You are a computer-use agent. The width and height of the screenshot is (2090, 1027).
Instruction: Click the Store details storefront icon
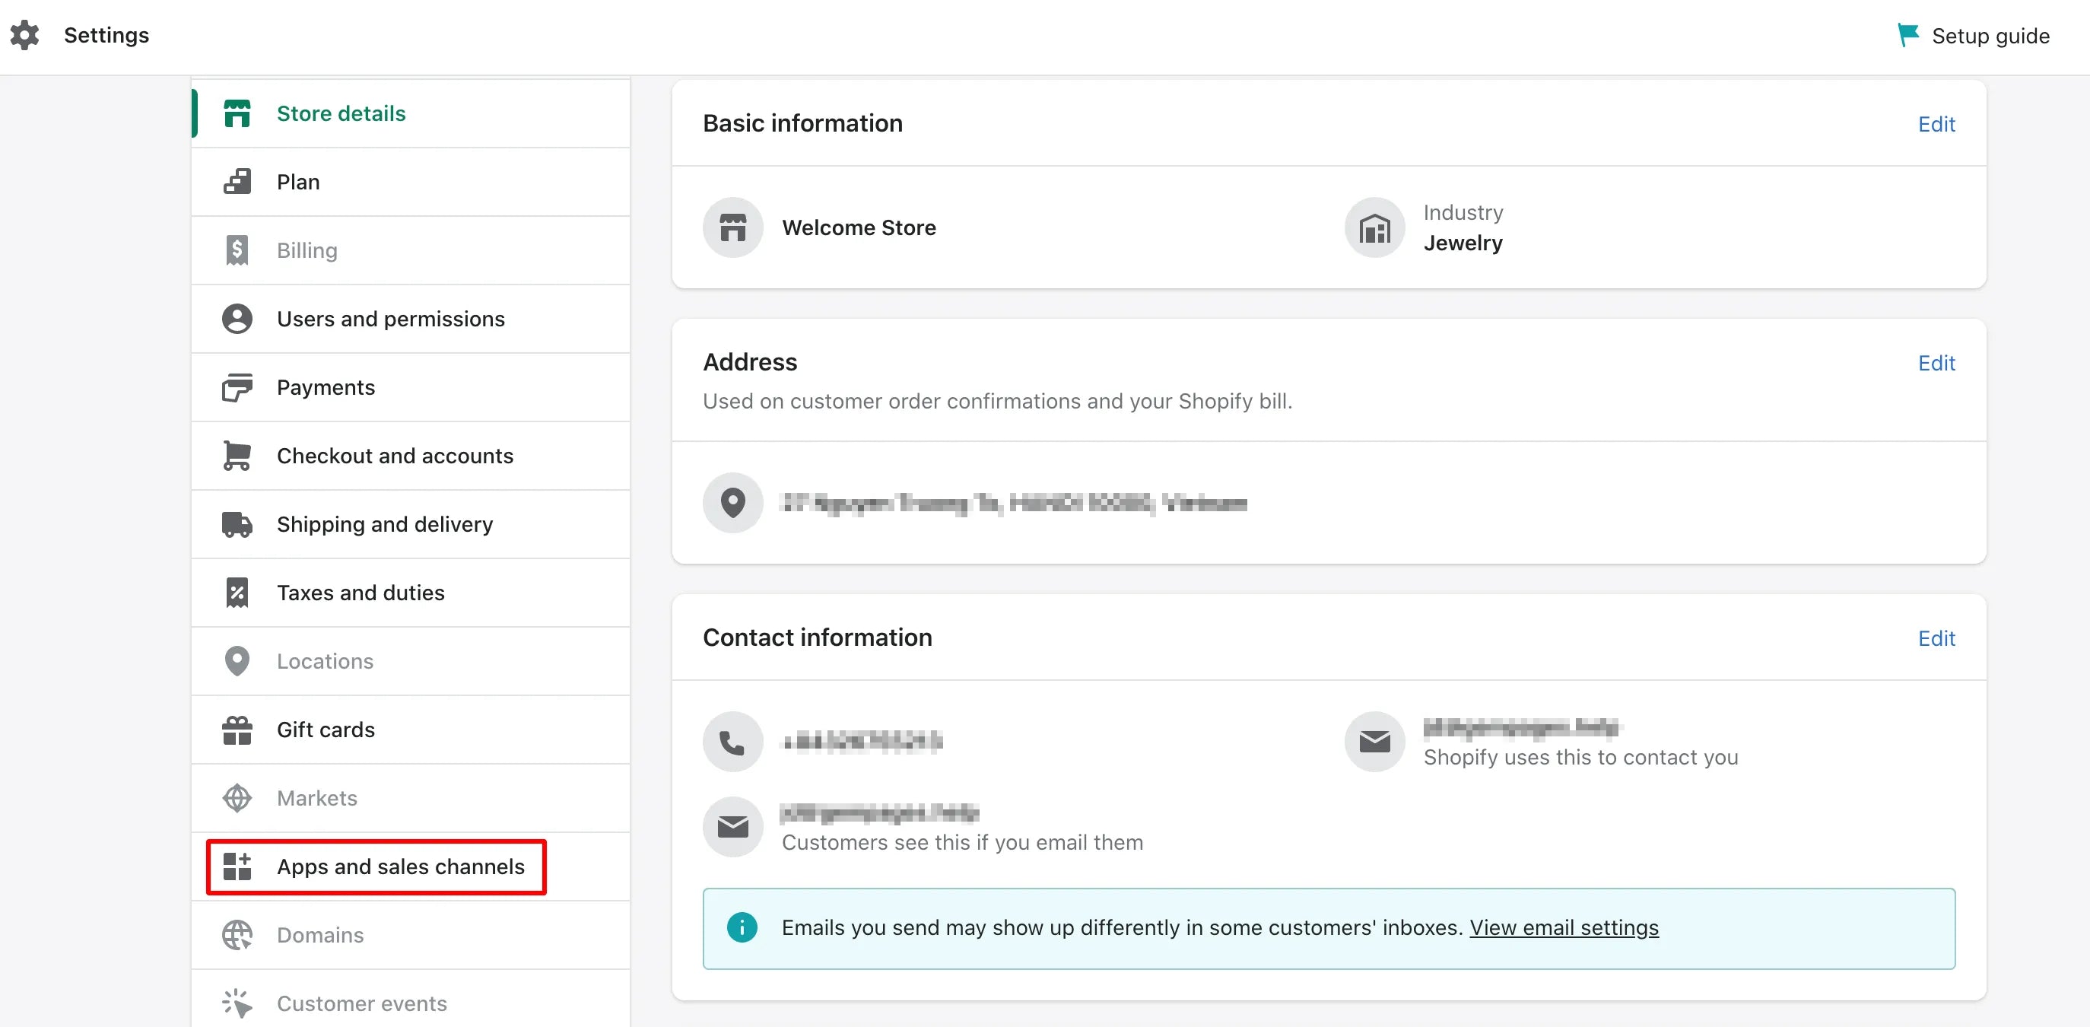237,113
